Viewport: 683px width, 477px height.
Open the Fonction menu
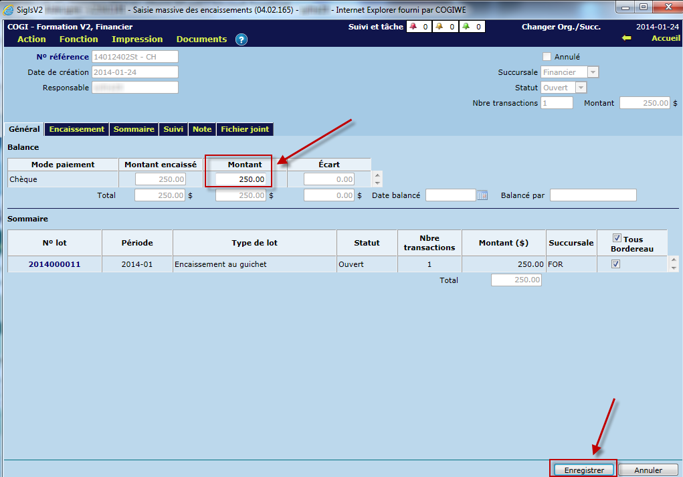(x=79, y=39)
